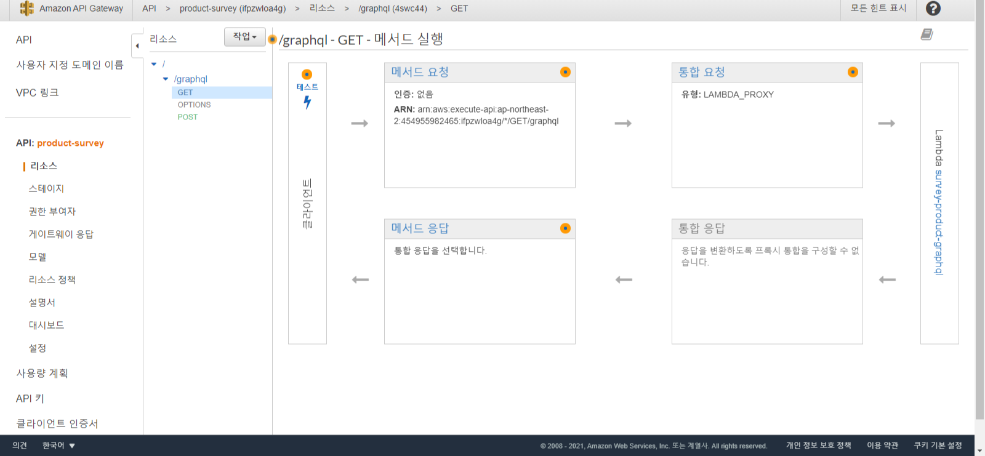The width and height of the screenshot is (985, 456).
Task: Collapse the /graphql resource node arrow
Action: pos(166,79)
